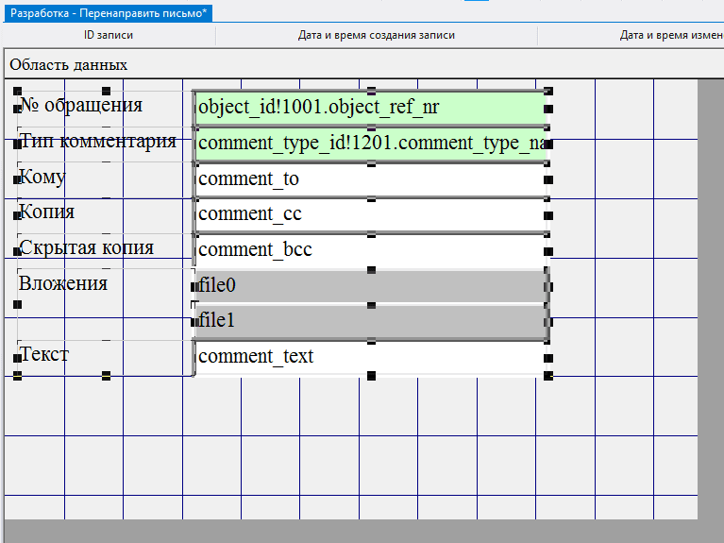724x543 pixels.
Task: Click the comment_text field
Action: (x=370, y=357)
